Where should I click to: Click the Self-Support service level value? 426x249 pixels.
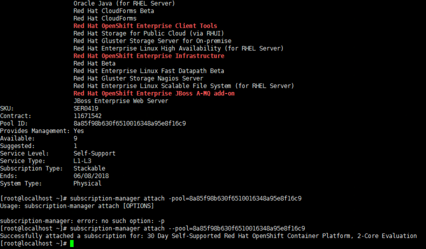click(94, 153)
